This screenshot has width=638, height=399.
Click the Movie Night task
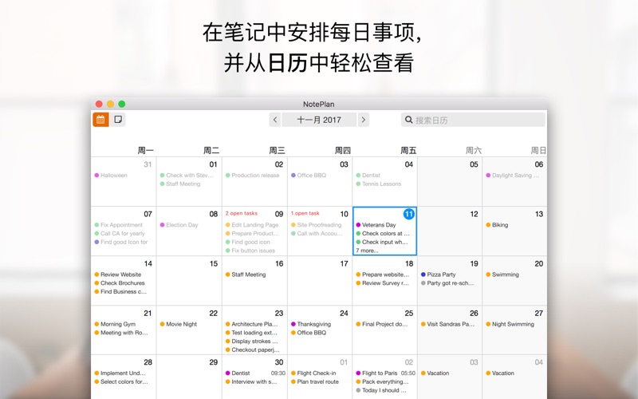(181, 324)
